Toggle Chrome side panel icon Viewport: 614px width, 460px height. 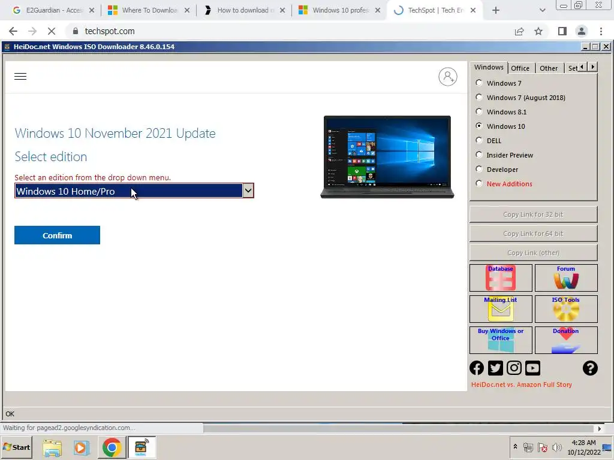pyautogui.click(x=562, y=31)
